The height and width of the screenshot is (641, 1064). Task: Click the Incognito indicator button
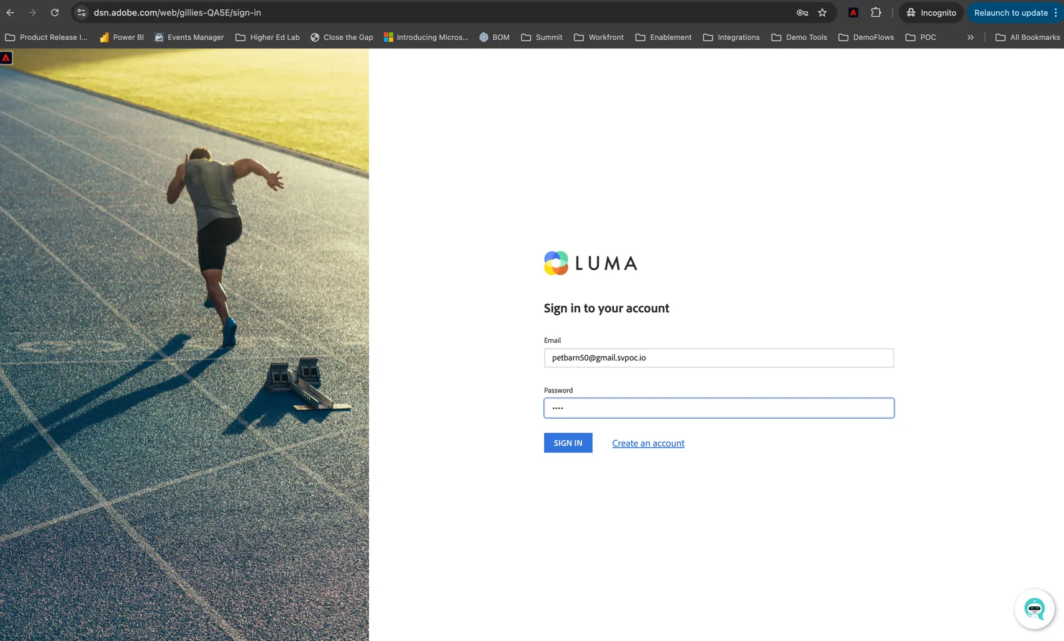point(931,12)
